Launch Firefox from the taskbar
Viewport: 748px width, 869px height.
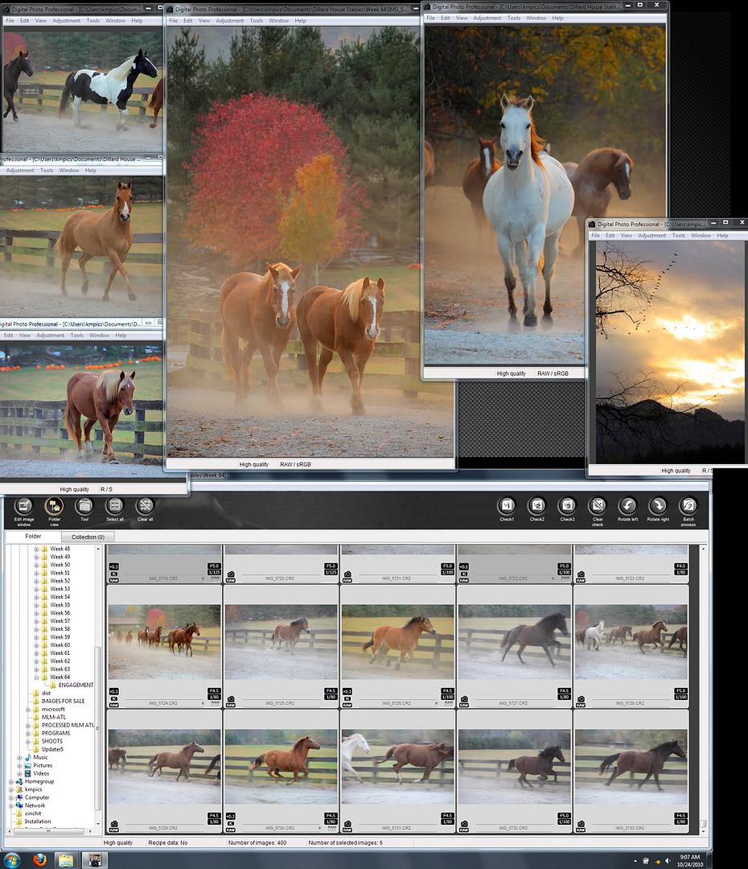tap(39, 860)
